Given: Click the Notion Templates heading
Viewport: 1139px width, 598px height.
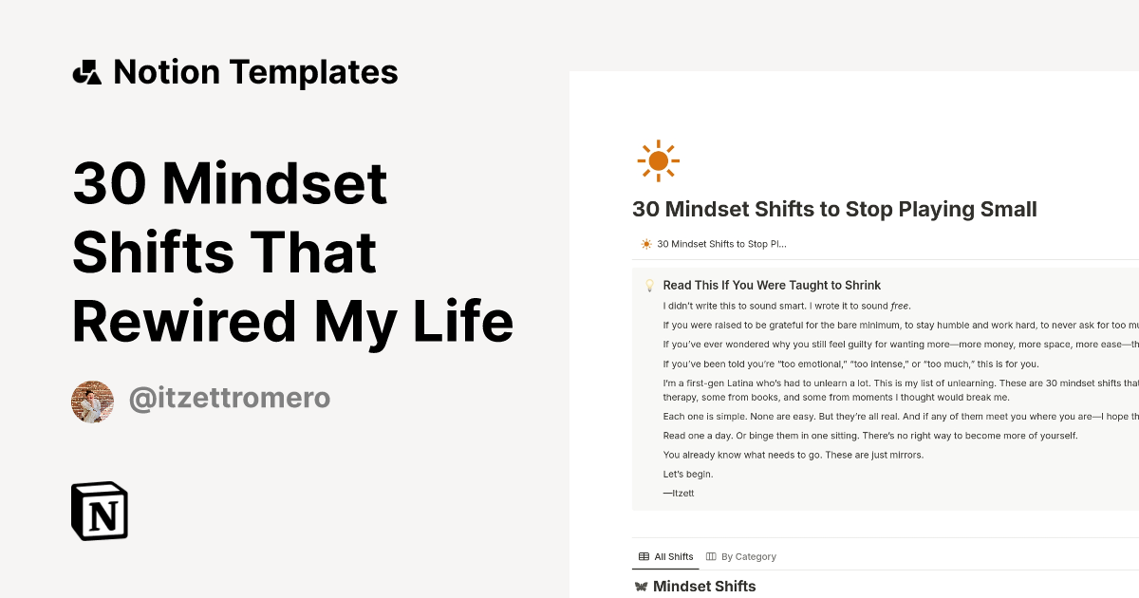Looking at the screenshot, I should pos(256,71).
